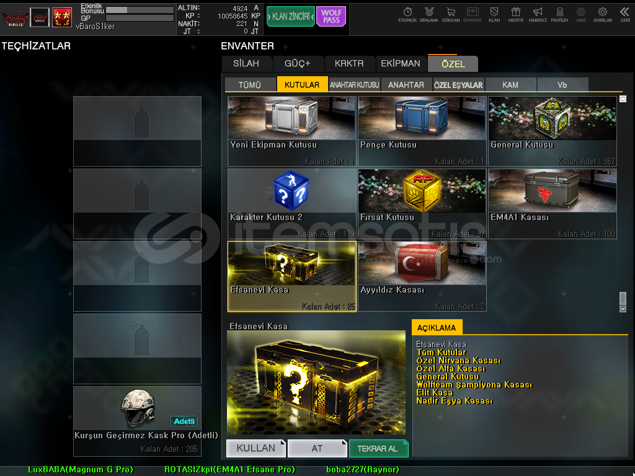Select the ANAHTAR sub-tab
This screenshot has height=476, width=635.
406,84
